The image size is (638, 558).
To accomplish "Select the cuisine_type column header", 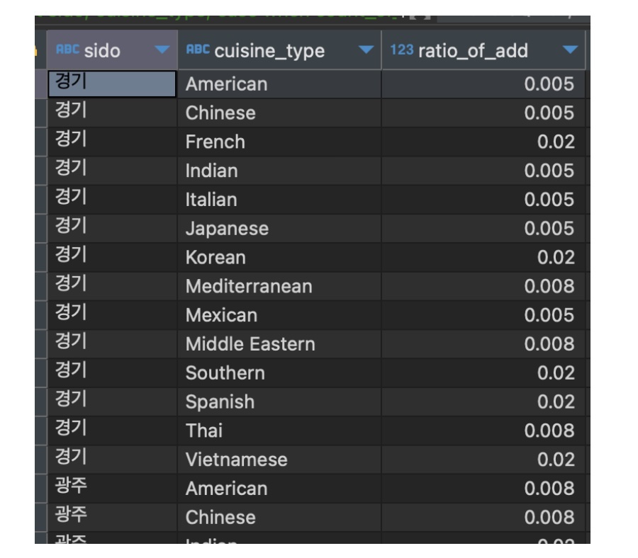I will pyautogui.click(x=279, y=50).
